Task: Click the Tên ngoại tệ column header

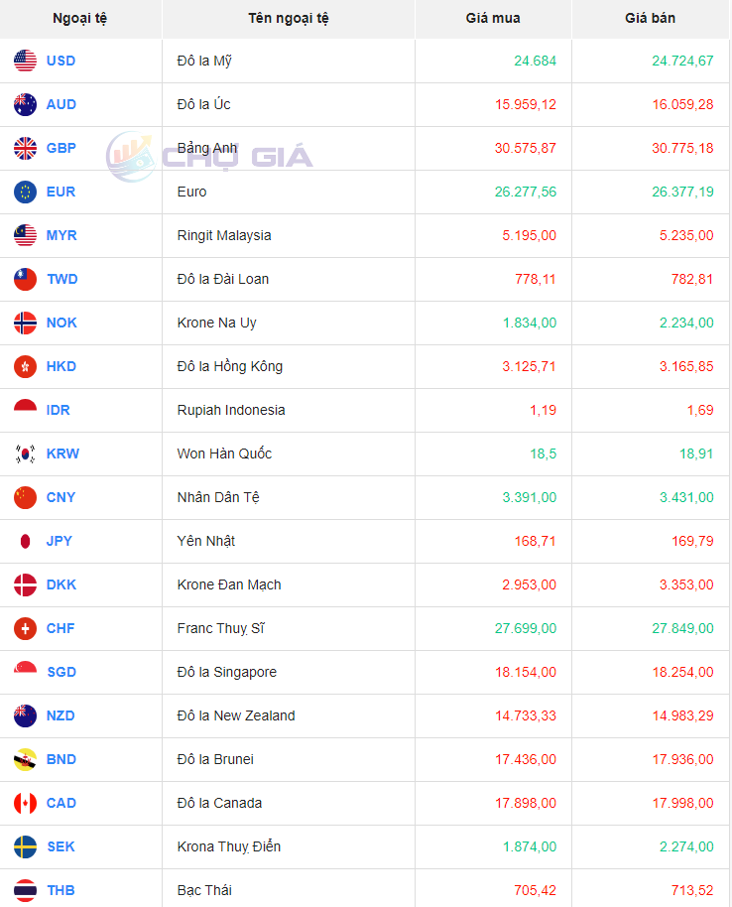Action: pos(289,18)
